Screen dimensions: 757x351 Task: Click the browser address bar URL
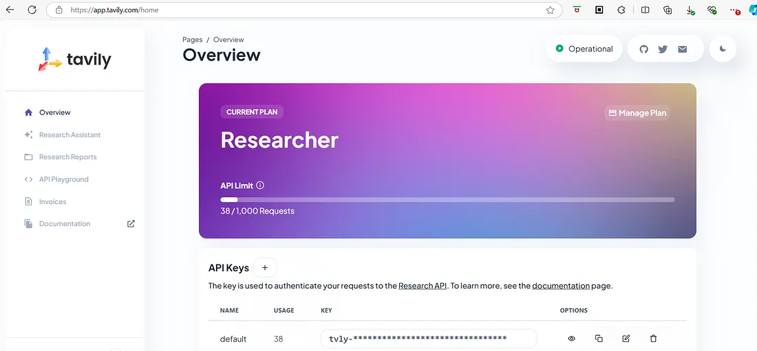(x=114, y=10)
